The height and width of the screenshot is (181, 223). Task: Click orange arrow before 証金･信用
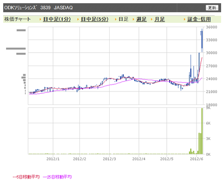184,20
